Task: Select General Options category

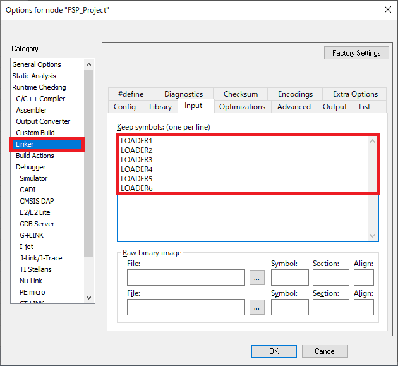Action: click(x=37, y=64)
